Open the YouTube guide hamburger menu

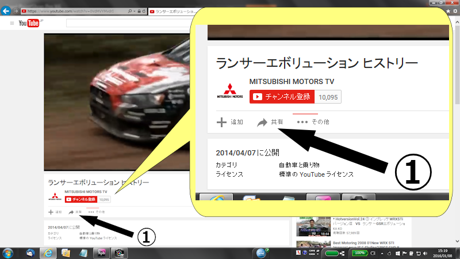(x=12, y=23)
